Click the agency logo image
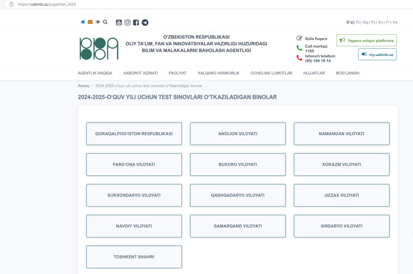 pyautogui.click(x=99, y=49)
